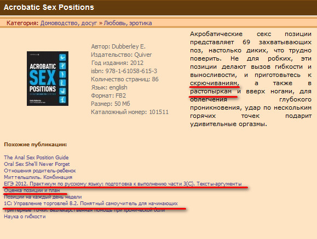Click the isbn number line
The height and width of the screenshot is (239, 317).
124,71
